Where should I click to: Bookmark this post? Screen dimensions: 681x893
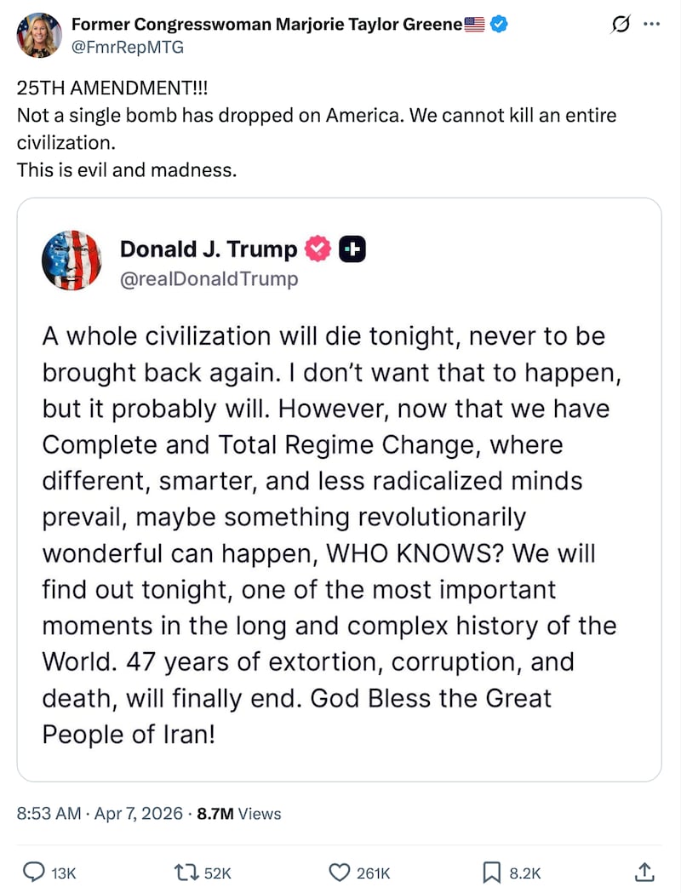[489, 872]
